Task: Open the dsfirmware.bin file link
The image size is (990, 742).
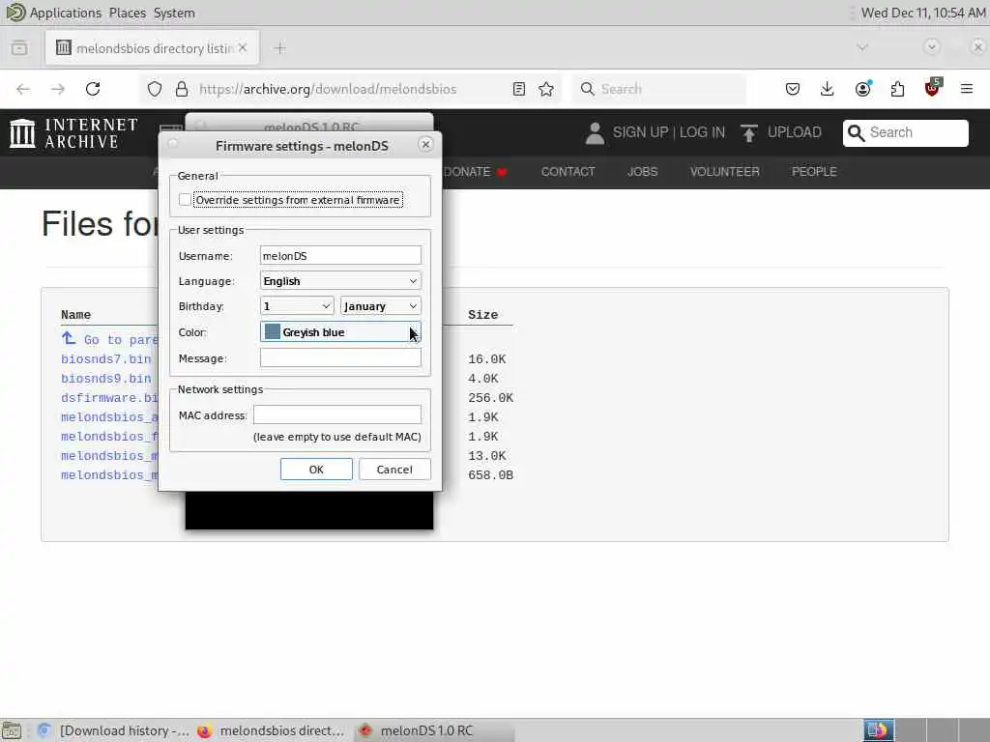Action: click(109, 398)
